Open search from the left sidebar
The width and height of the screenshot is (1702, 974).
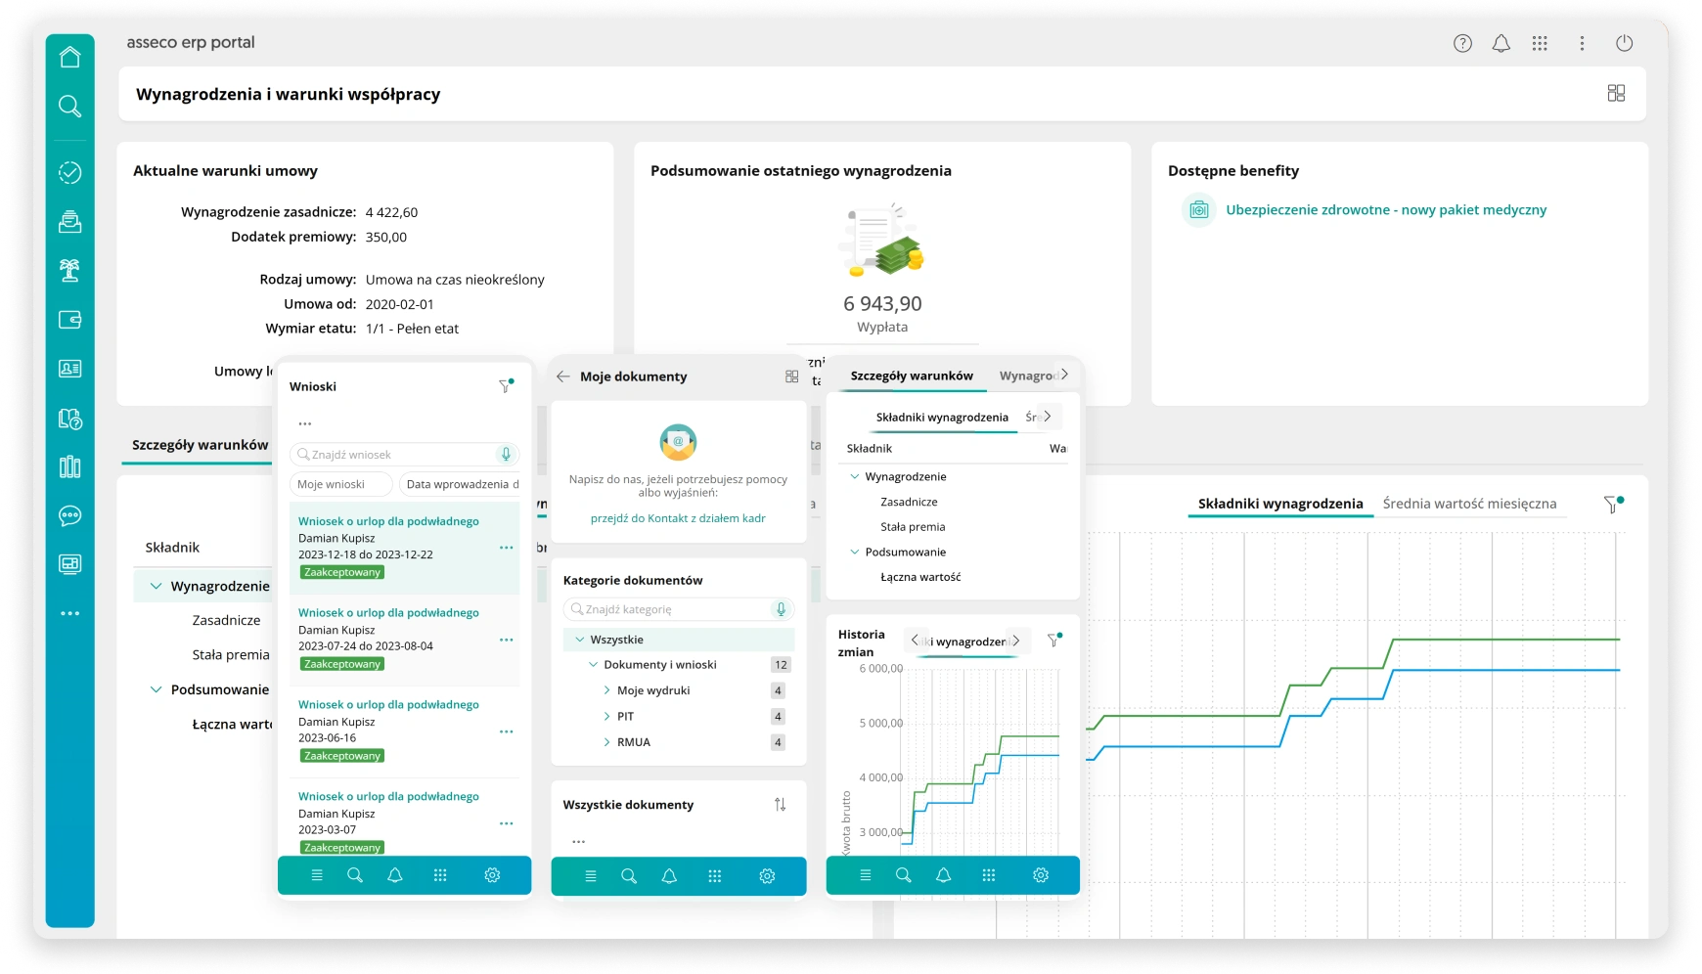click(69, 106)
